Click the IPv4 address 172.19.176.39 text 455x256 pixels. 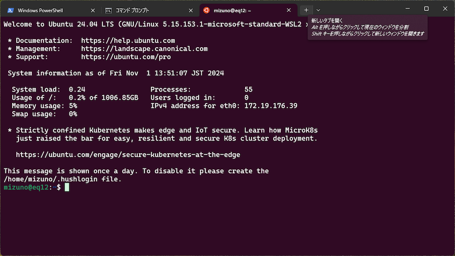(x=271, y=106)
